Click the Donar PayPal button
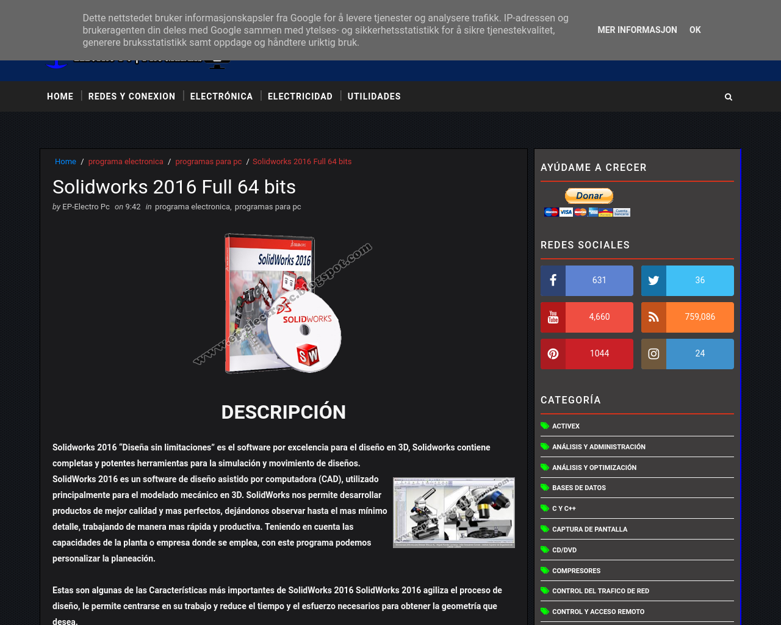The width and height of the screenshot is (781, 625). 589,196
